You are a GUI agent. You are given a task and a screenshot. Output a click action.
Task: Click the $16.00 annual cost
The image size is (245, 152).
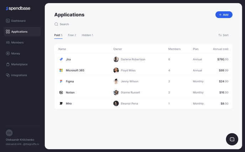tap(224, 92)
